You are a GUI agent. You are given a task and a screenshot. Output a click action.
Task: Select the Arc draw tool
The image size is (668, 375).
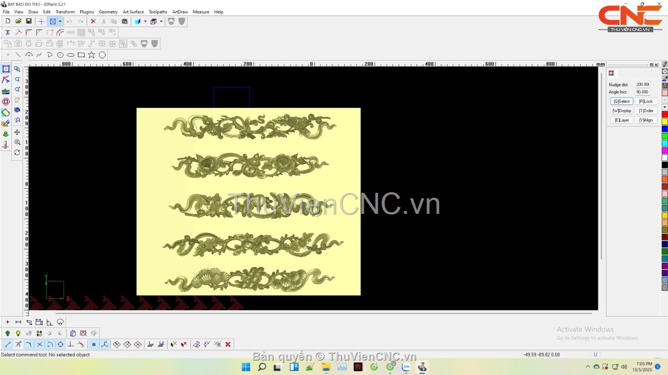[x=29, y=55]
